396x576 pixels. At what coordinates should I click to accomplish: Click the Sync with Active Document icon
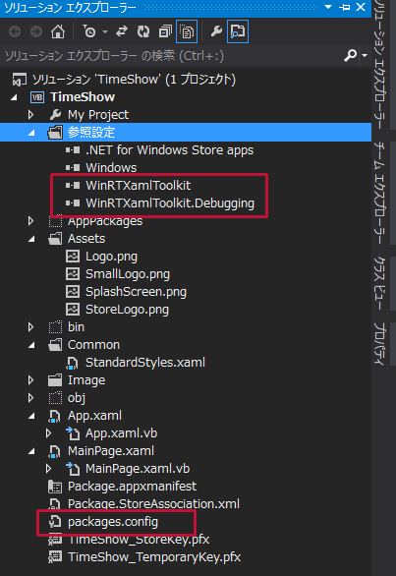click(x=122, y=31)
